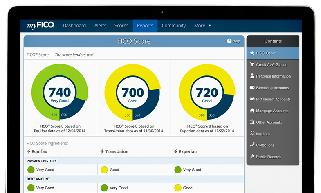Click the PAYMENT HISTORY row header

pyautogui.click(x=134, y=161)
